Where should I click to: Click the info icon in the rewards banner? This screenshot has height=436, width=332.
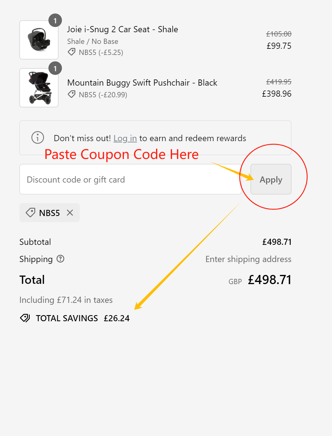click(x=38, y=137)
